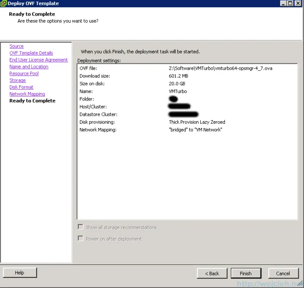304x288 pixels.
Task: Open the Name and Location step
Action: click(28, 66)
